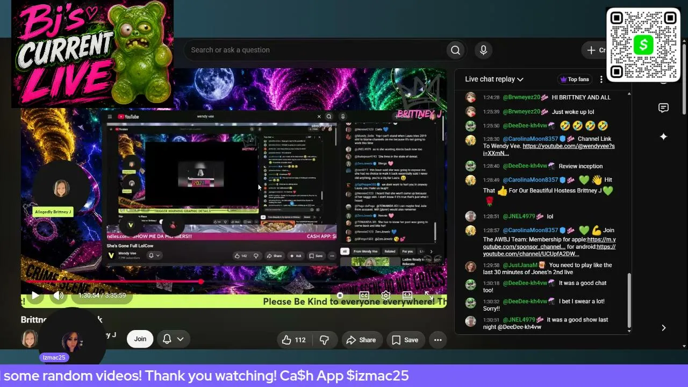The height and width of the screenshot is (387, 688).
Task: Mute the video volume
Action: tap(59, 295)
